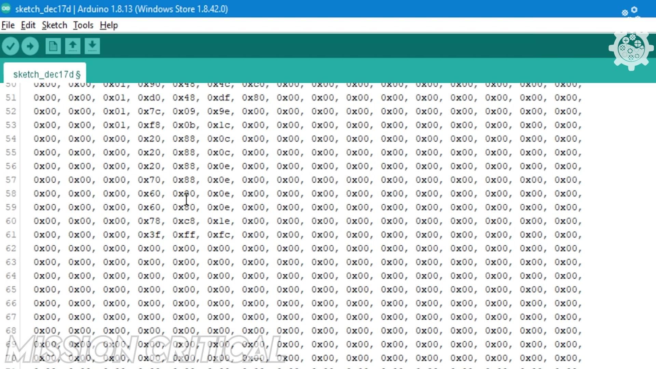
Task: Click 0x1e value on line 60
Action: [x=218, y=221]
